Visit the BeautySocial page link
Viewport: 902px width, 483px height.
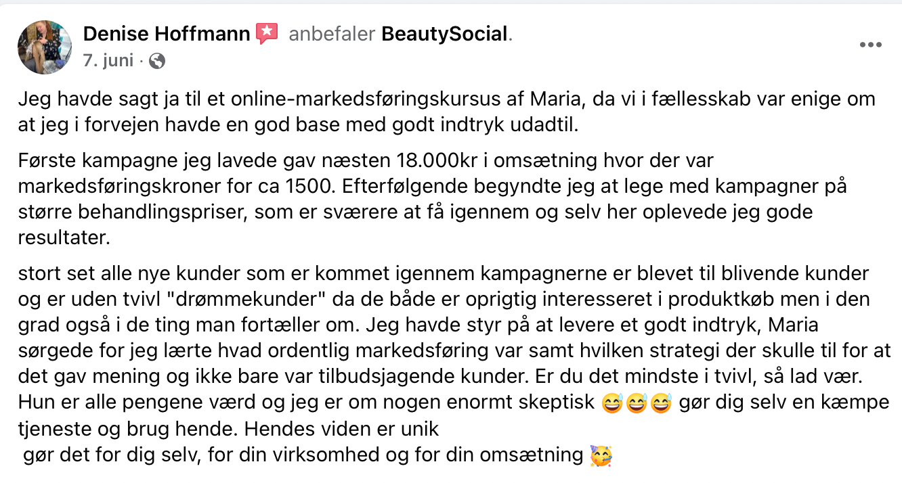click(x=444, y=34)
